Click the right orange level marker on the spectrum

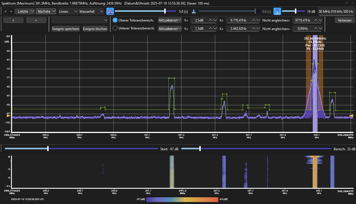coord(351,116)
